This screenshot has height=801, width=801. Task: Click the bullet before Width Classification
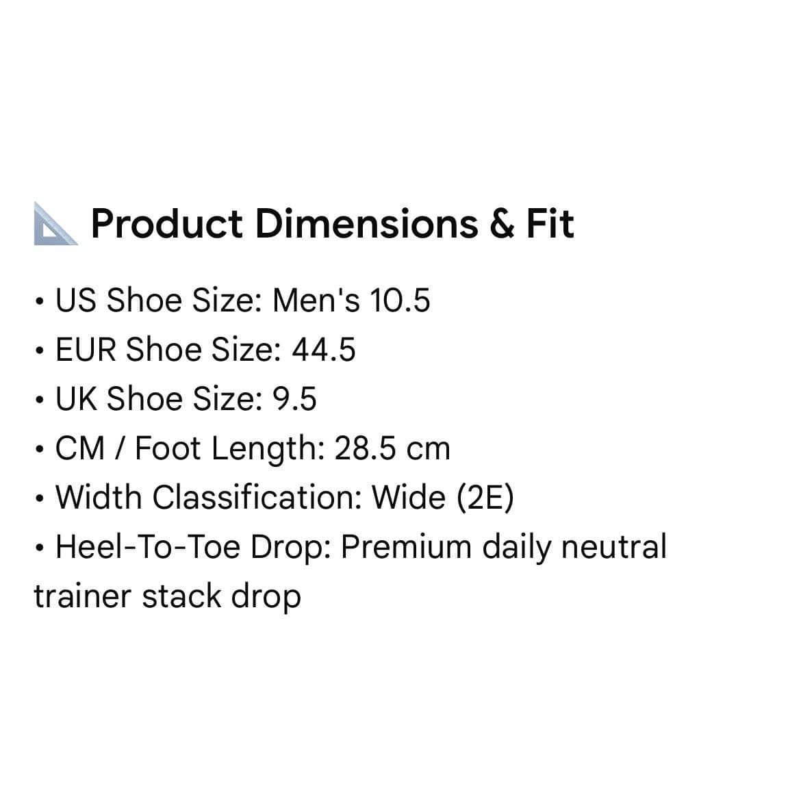(x=39, y=498)
